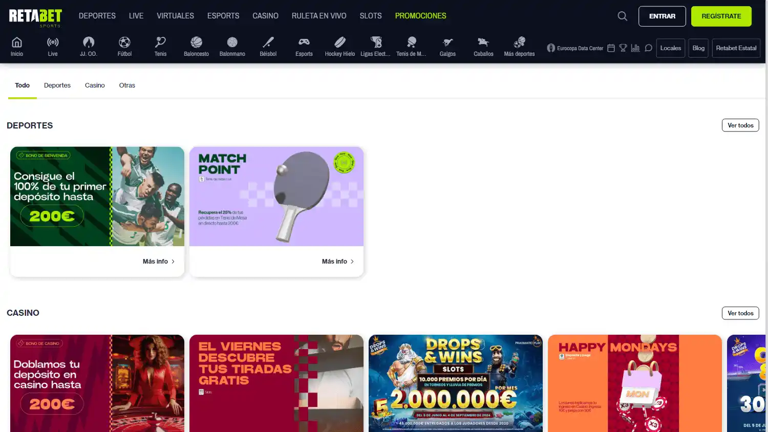Open the LIVE main menu item
The width and height of the screenshot is (768, 432).
click(x=136, y=16)
